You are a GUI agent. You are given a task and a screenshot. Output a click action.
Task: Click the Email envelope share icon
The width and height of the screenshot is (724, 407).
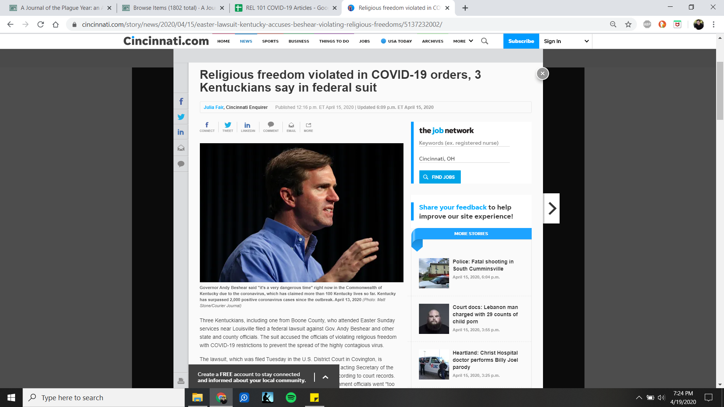pos(291,127)
